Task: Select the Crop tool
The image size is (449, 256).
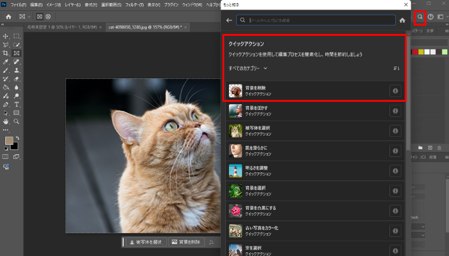Action: click(5, 53)
